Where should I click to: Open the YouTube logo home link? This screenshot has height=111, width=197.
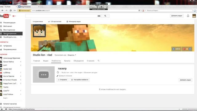click(4, 16)
